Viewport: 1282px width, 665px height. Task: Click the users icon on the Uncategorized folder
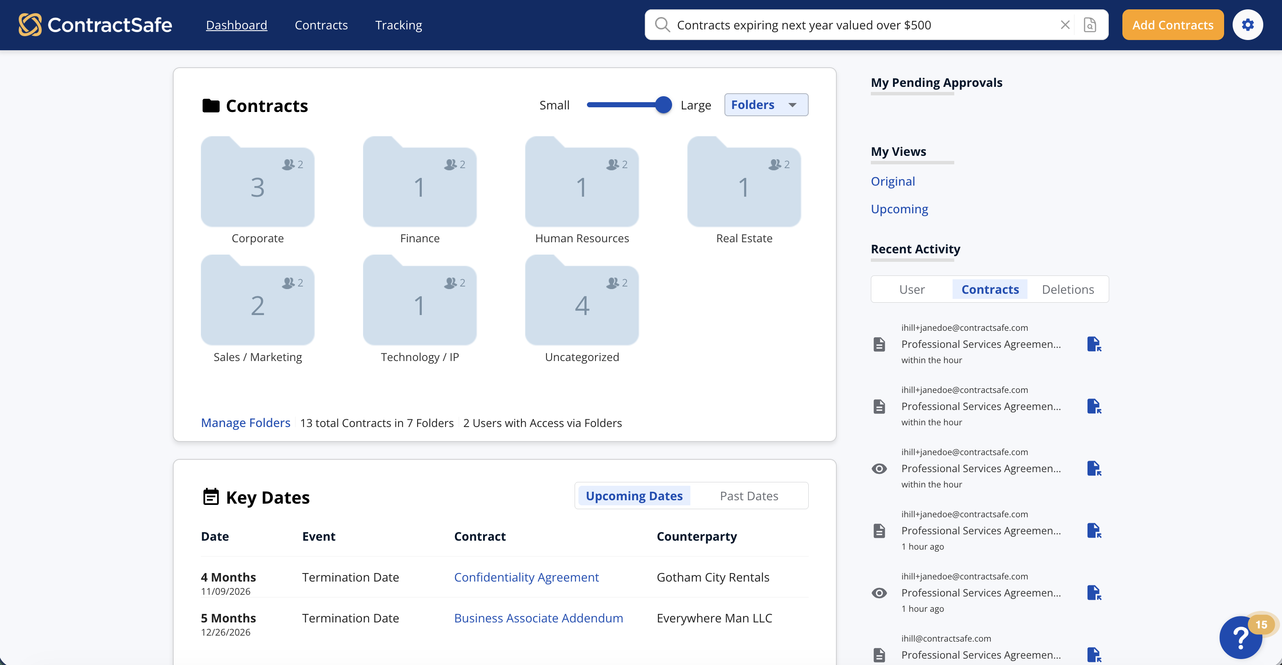(612, 283)
